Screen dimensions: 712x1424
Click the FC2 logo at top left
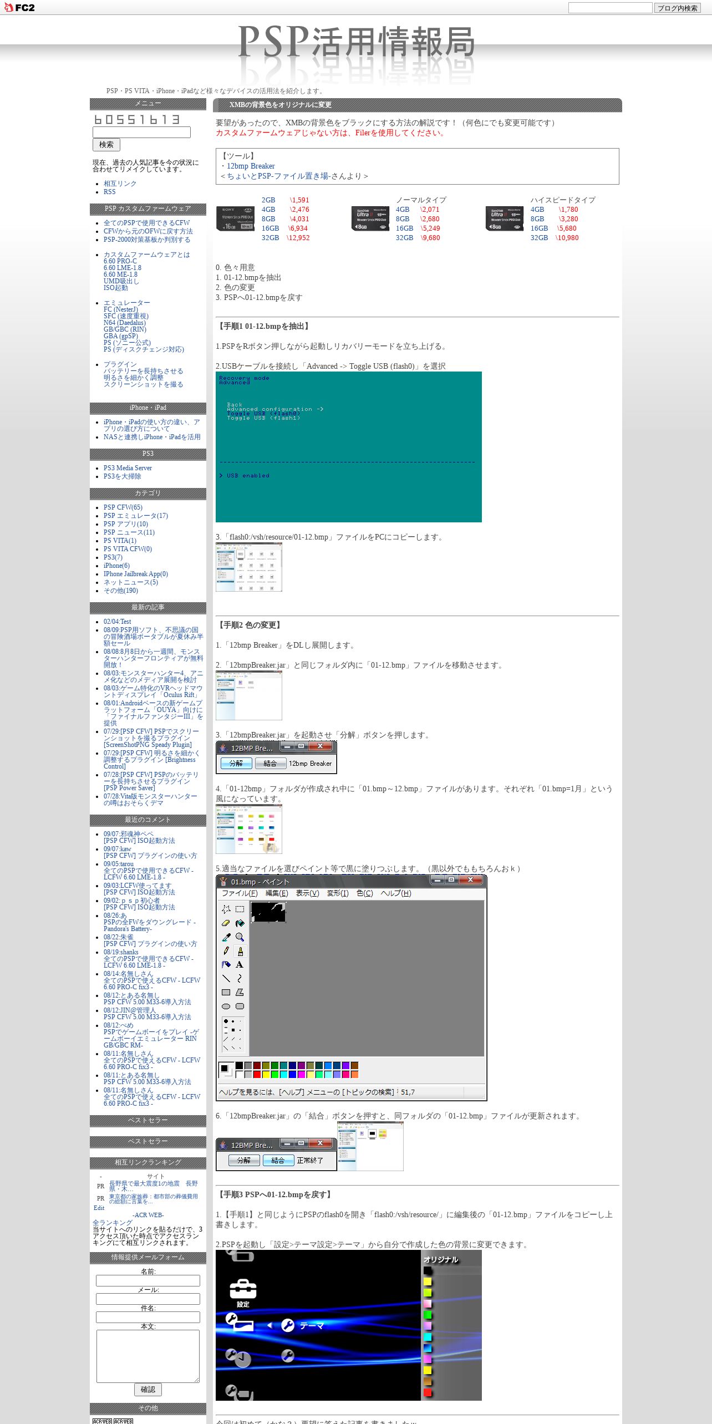(19, 8)
